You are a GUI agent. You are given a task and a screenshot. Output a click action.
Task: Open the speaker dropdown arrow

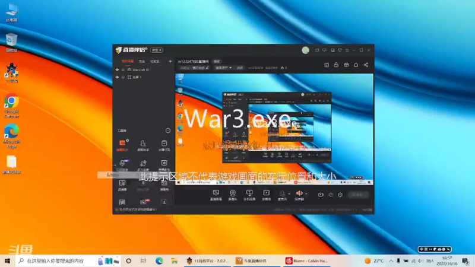306,194
